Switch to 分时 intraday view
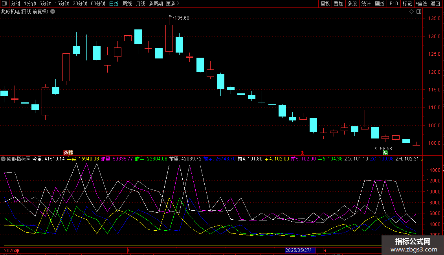 pyautogui.click(x=16, y=4)
